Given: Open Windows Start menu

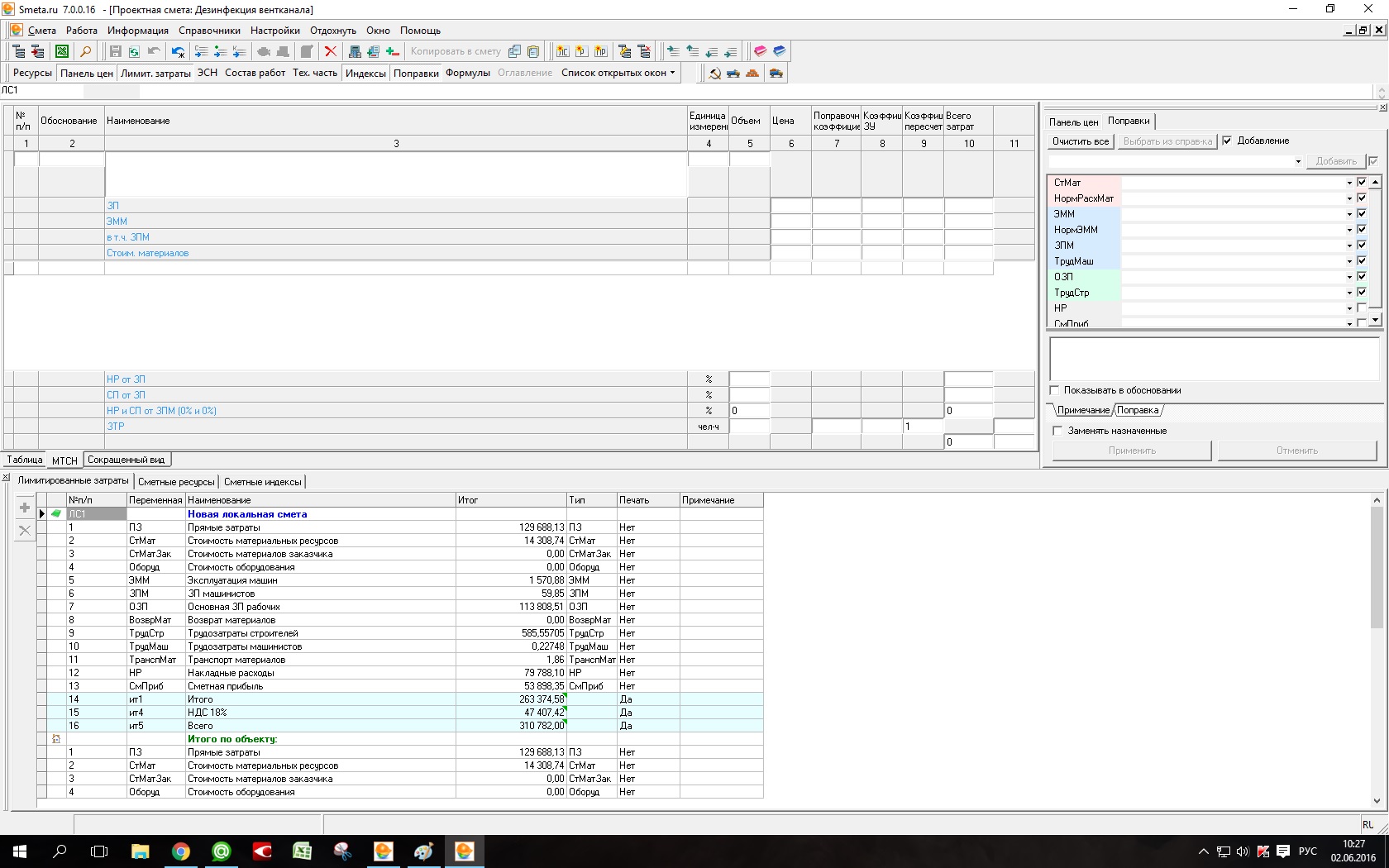Looking at the screenshot, I should [20, 851].
